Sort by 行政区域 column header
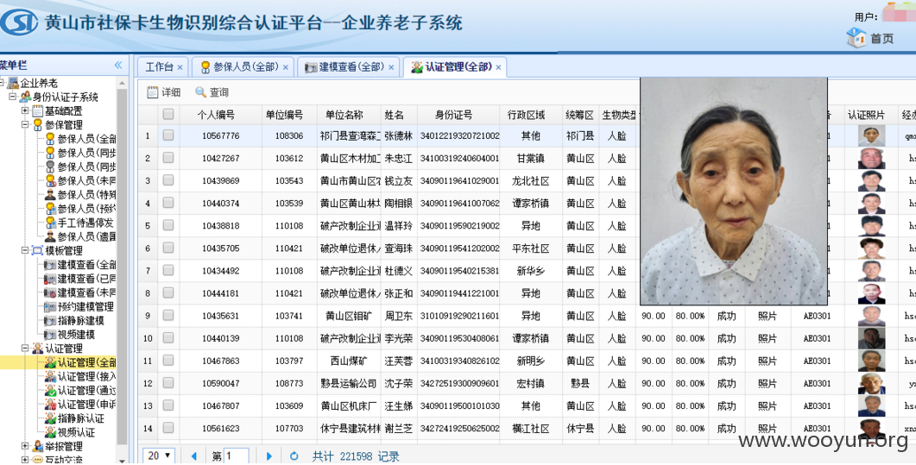This screenshot has height=465, width=916. [x=526, y=115]
